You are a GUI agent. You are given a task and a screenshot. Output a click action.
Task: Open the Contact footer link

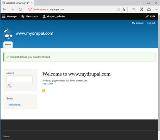7,136
